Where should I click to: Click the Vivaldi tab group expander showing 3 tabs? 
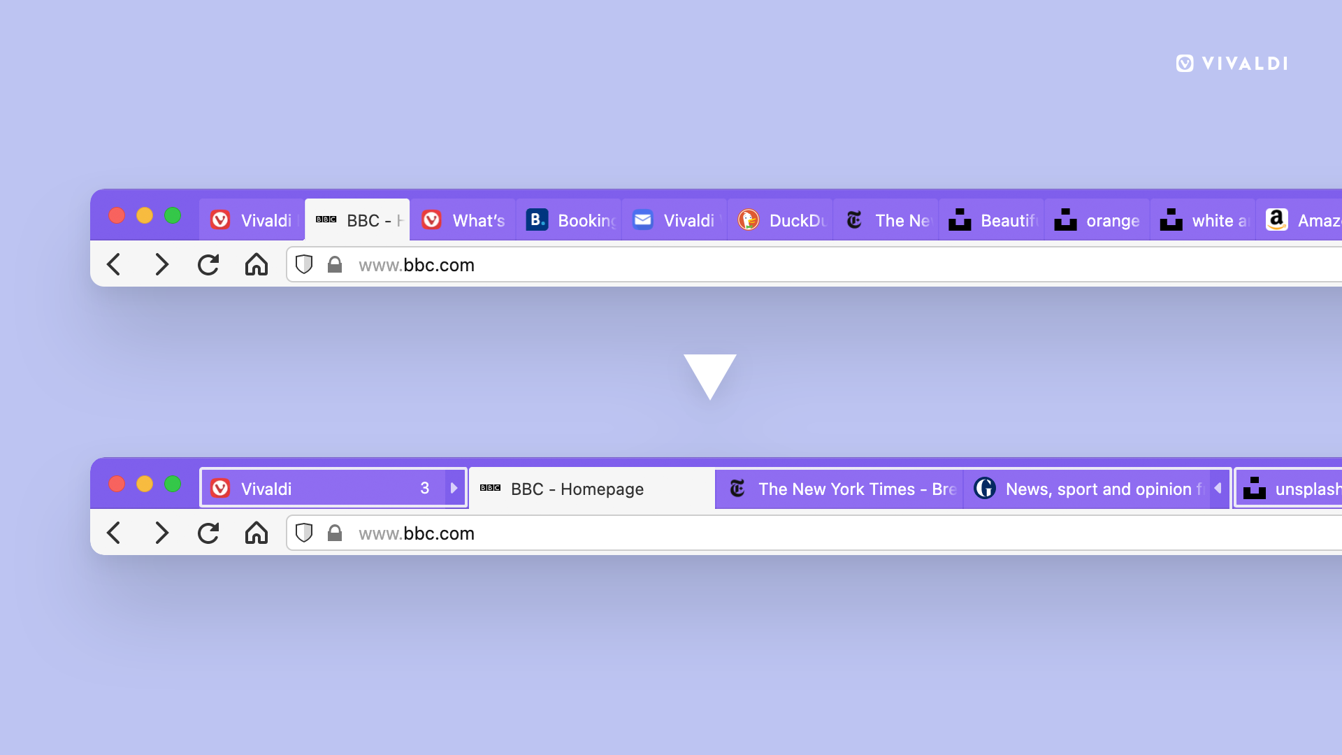point(454,489)
